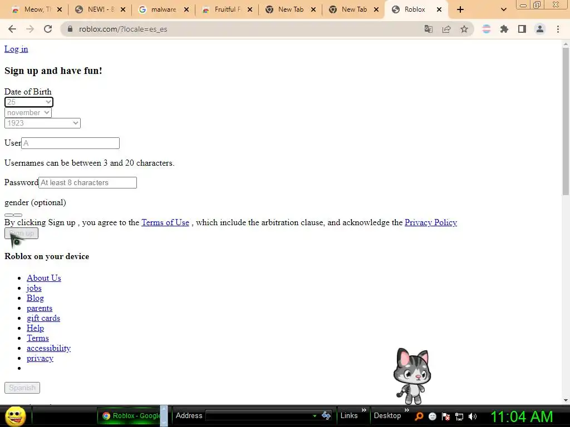This screenshot has height=427, width=570.
Task: Open the 1923 year dropdown
Action: tap(42, 123)
